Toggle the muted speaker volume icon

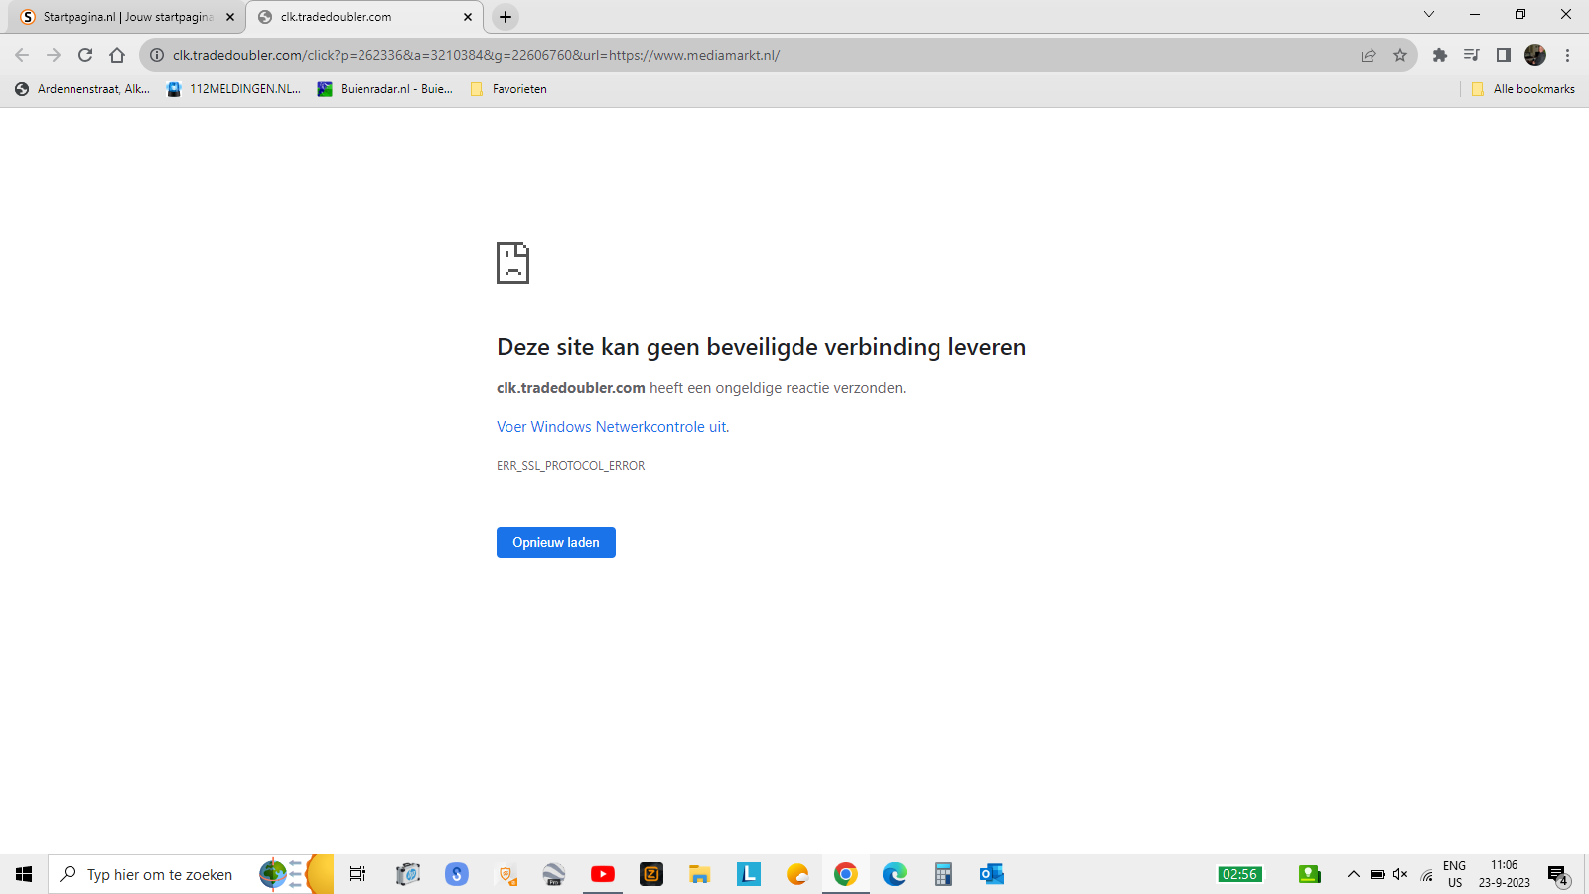point(1400,874)
